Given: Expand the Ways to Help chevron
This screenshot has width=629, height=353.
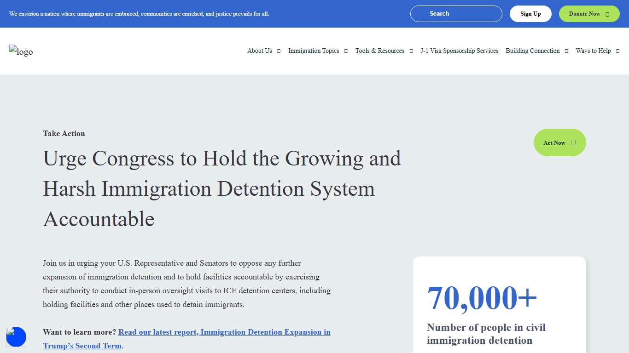Looking at the screenshot, I should (617, 51).
